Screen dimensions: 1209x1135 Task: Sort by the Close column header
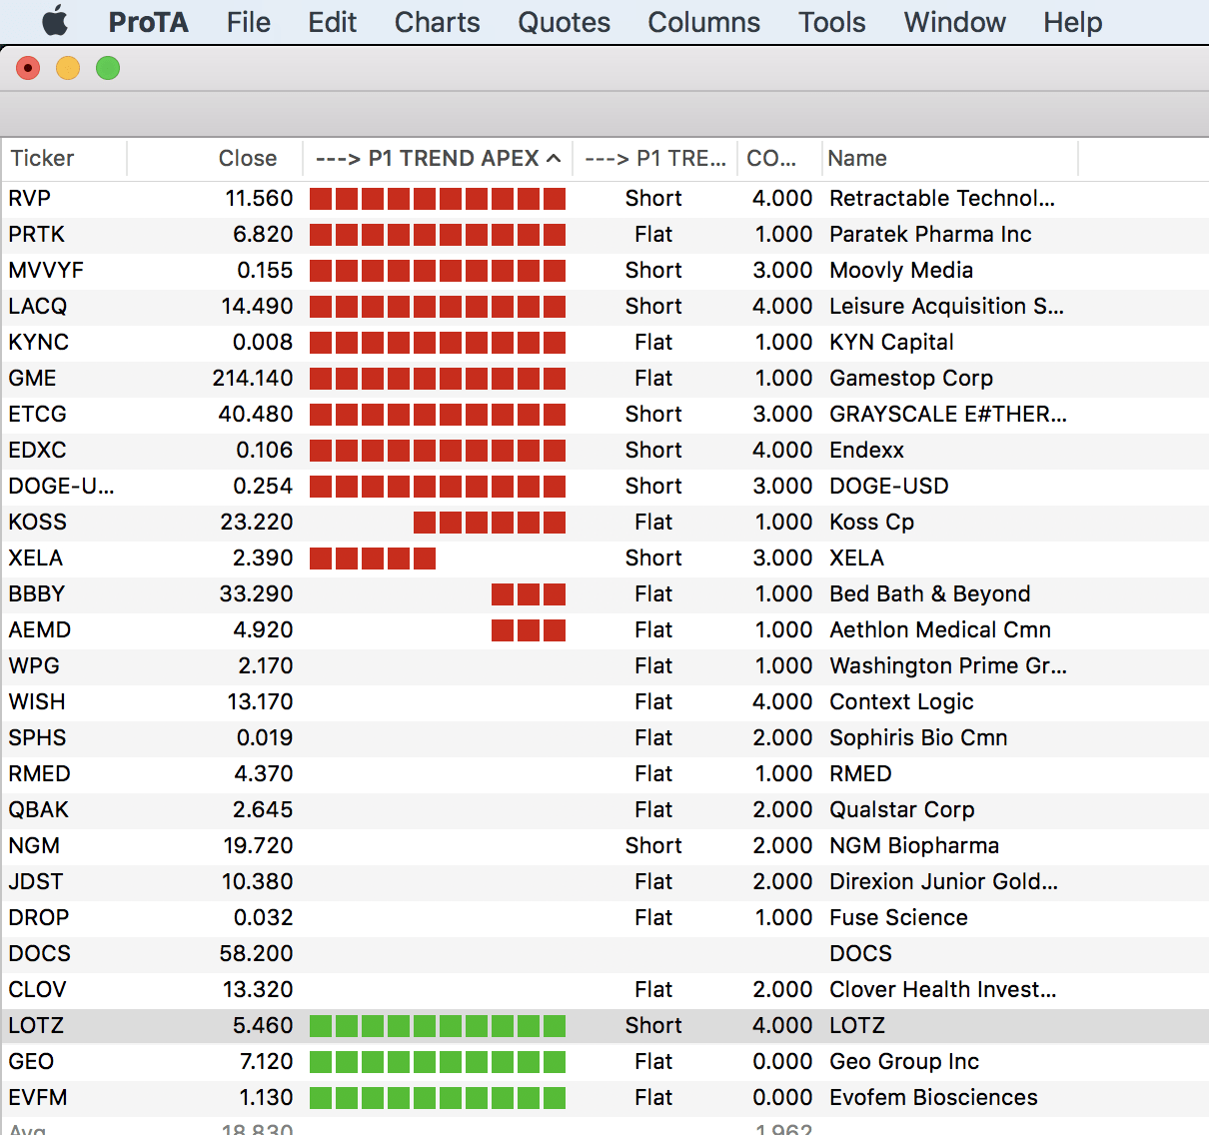point(215,158)
